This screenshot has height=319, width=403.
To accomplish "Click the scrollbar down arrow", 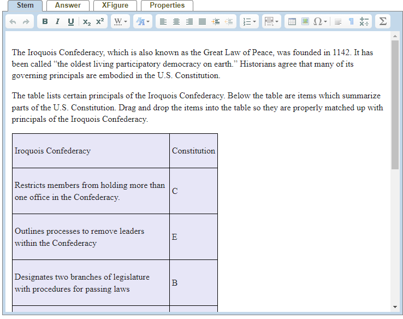I will click(x=395, y=306).
